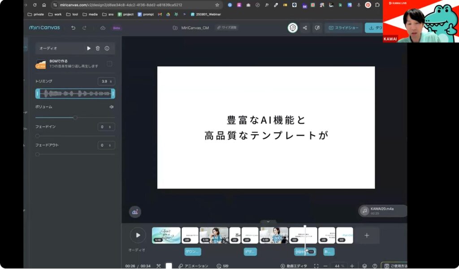This screenshot has width=459, height=269.
Task: Open the layers icon in bottom bar
Action: 364,266
